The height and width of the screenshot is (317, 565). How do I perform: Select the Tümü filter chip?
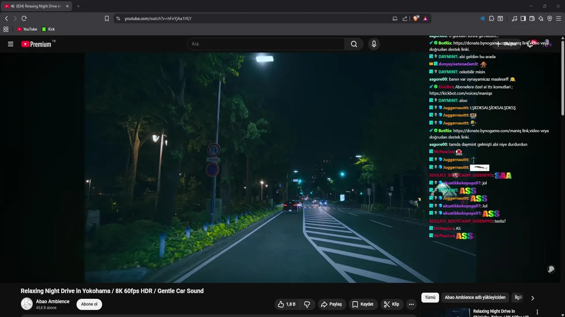coord(430,298)
